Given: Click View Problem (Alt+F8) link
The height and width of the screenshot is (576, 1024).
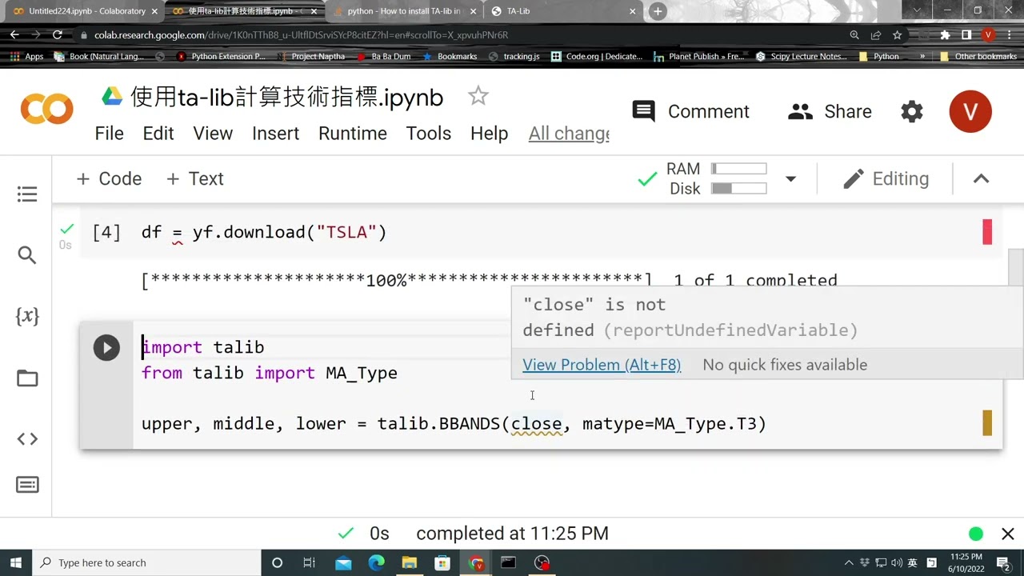Looking at the screenshot, I should tap(602, 365).
